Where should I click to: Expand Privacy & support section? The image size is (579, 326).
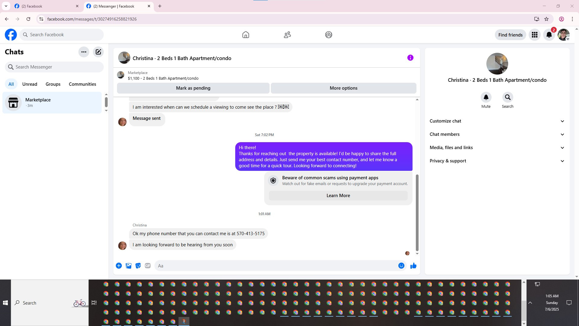497,161
